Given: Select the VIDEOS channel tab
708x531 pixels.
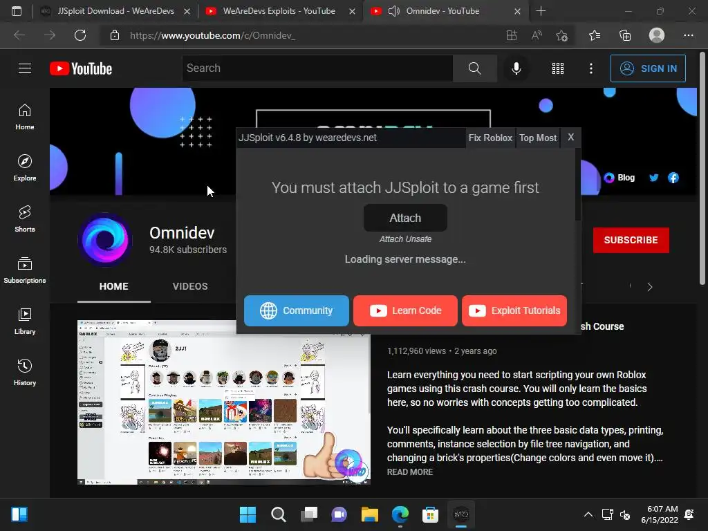Looking at the screenshot, I should click(190, 286).
